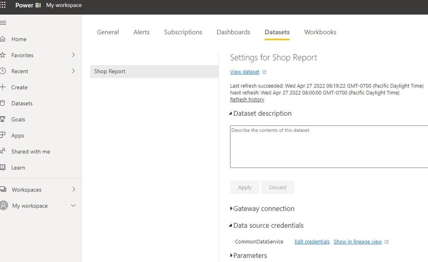The height and width of the screenshot is (262, 428).
Task: Expand the Workspaces flyout chevron
Action: [74, 189]
